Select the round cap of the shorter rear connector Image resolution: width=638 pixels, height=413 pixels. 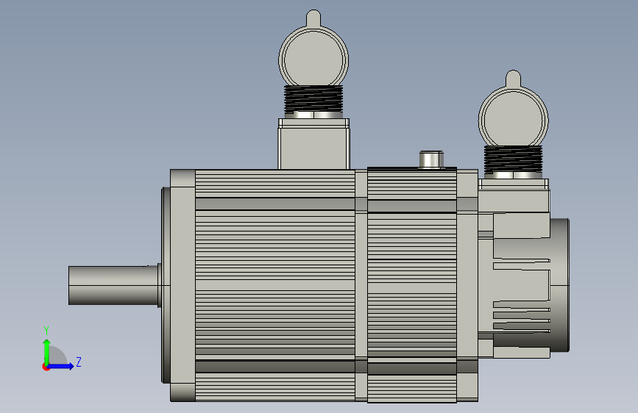point(513,120)
